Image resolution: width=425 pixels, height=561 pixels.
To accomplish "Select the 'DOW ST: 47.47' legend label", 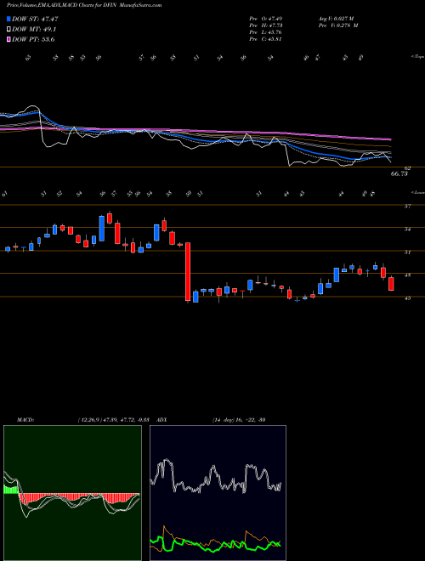I will [35, 19].
